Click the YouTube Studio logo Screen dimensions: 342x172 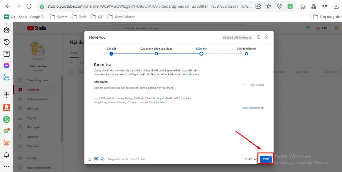point(37,28)
